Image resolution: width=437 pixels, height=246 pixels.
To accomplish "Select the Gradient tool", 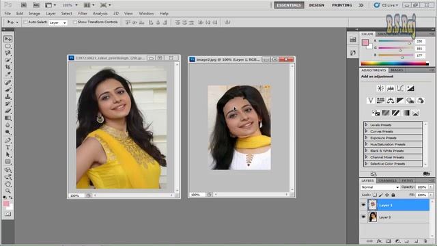I will (8, 118).
